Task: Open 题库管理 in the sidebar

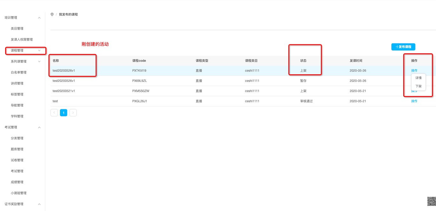Action: tap(17, 149)
